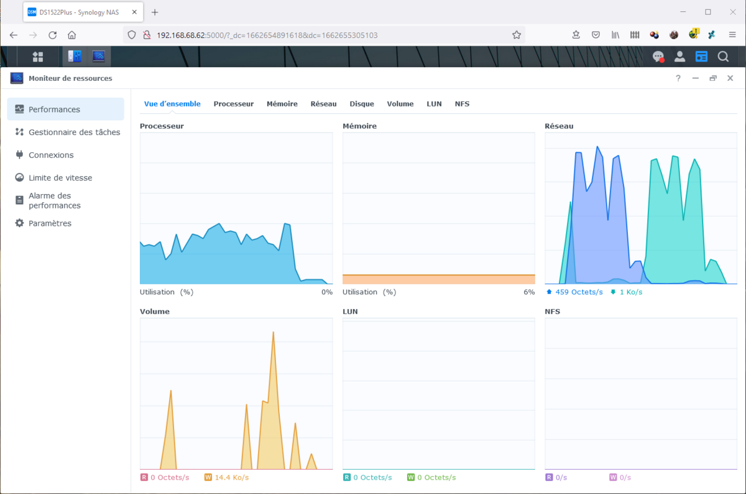746x494 pixels.
Task: Switch to the Disque tab
Action: [x=362, y=104]
